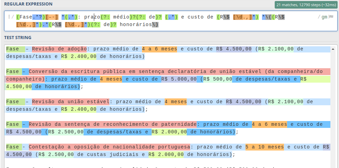Click the highlighted 'Revisão da união estável' text

[71, 101]
